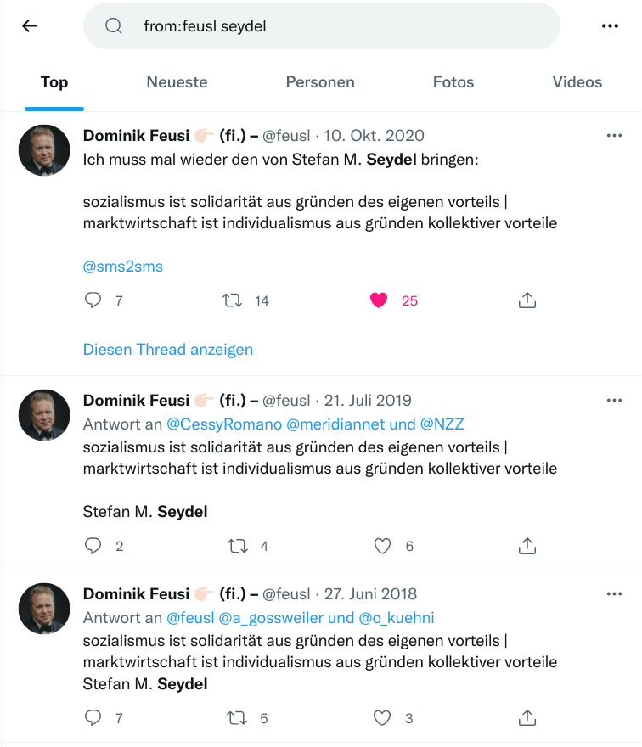
Task: Open more menu on 10. Okt. 2020 tweet
Action: click(x=614, y=136)
